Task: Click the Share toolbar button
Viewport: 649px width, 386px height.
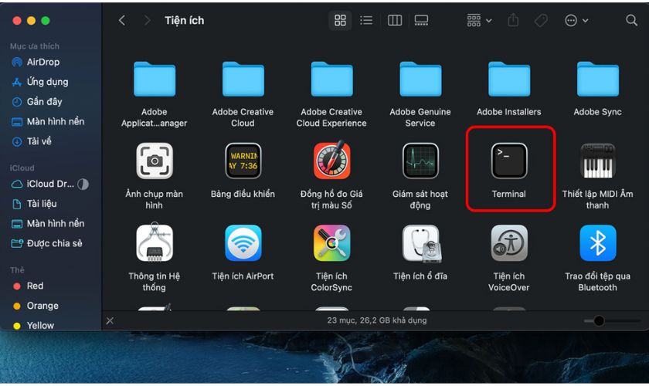Action: point(513,20)
